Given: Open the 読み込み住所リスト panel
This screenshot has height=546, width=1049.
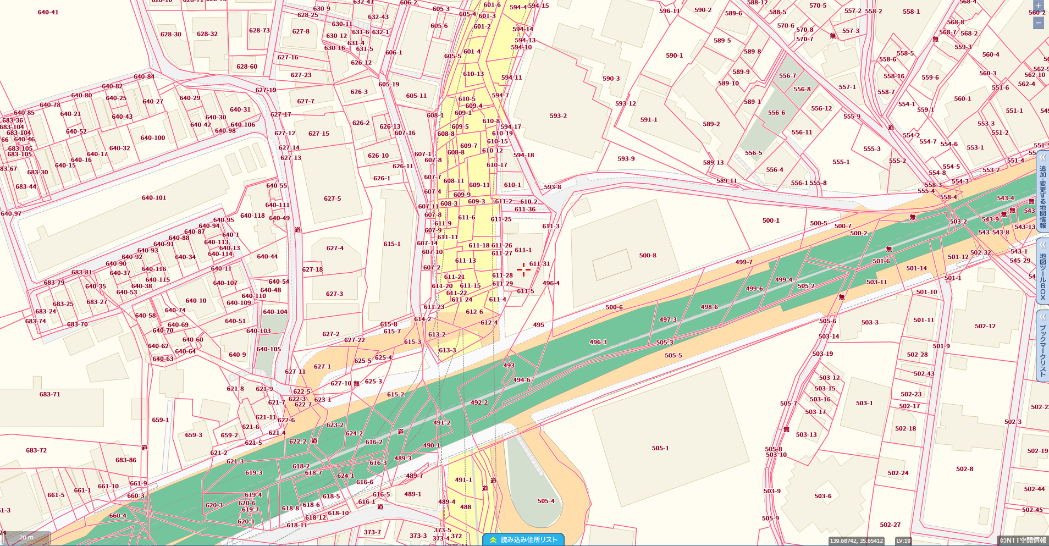Looking at the screenshot, I should 523,540.
